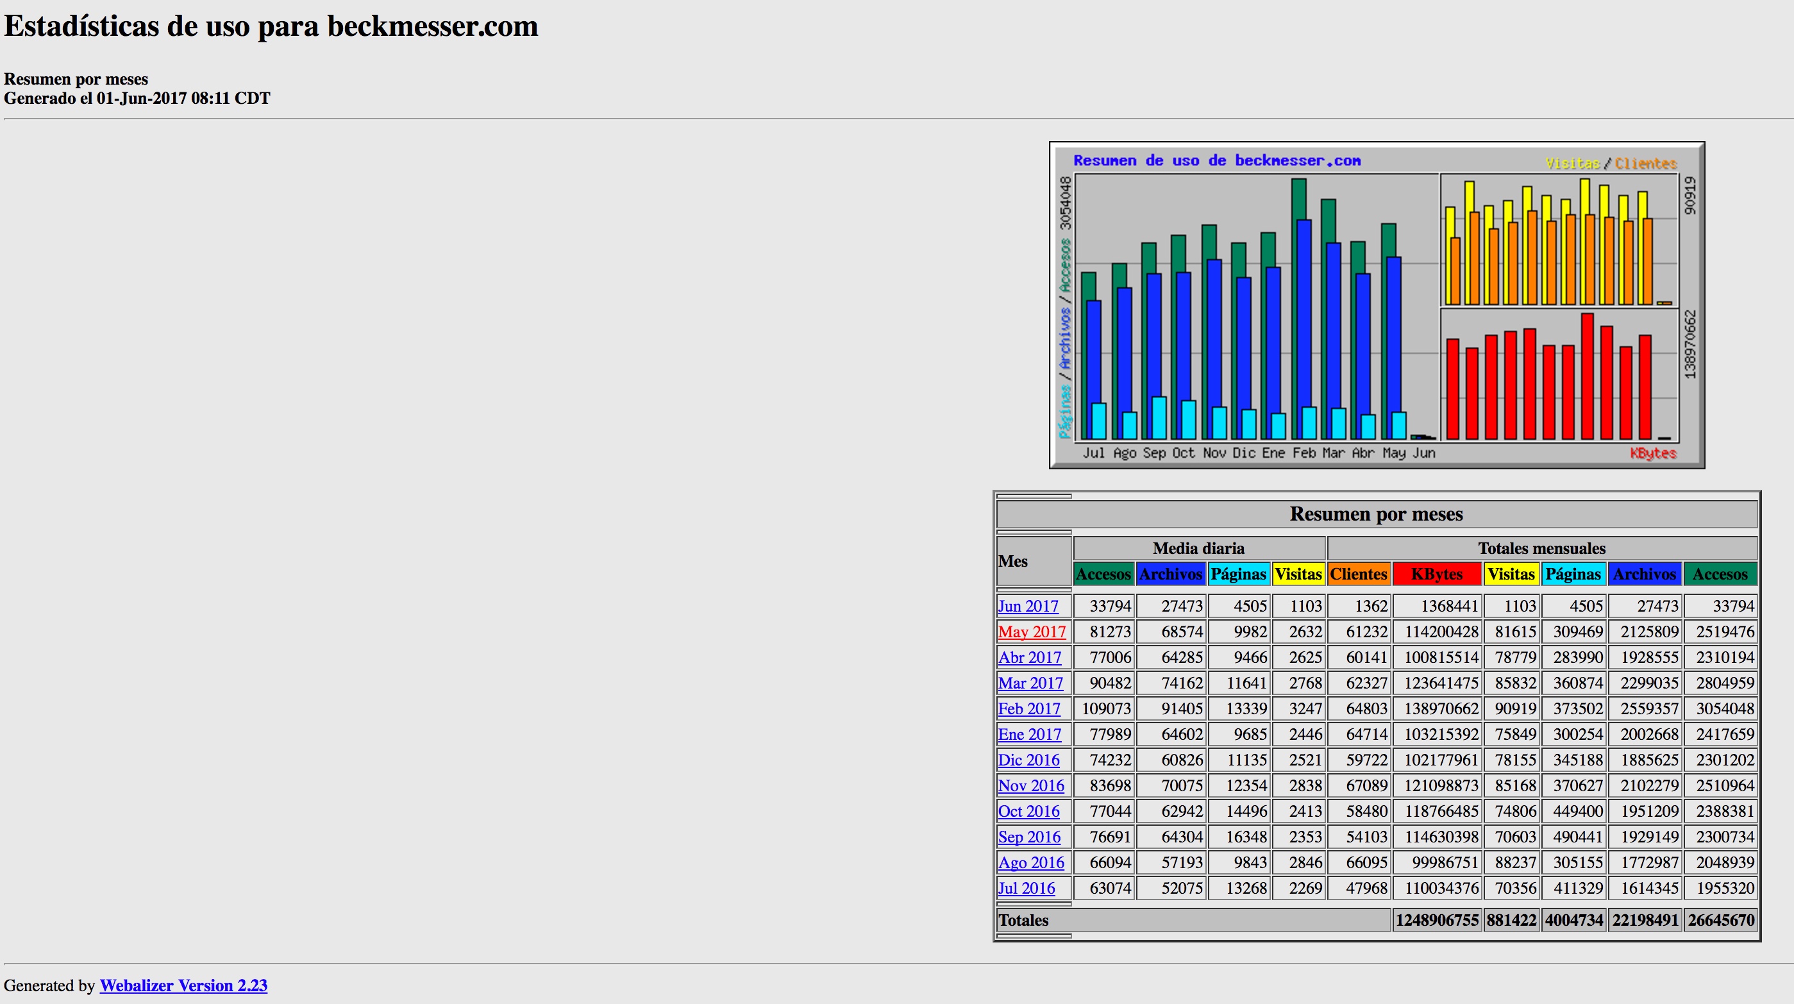Image resolution: width=1794 pixels, height=1004 pixels.
Task: Open the Dic 2016 report
Action: [x=1028, y=760]
